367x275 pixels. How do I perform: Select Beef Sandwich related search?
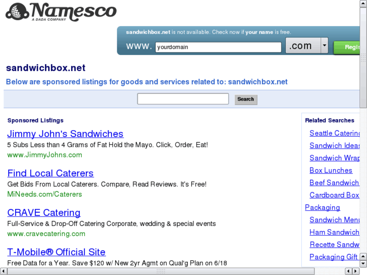[x=334, y=183]
